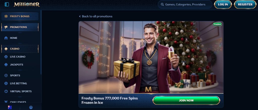
Task: Click the green JOIN NOW button
Action: point(186,100)
